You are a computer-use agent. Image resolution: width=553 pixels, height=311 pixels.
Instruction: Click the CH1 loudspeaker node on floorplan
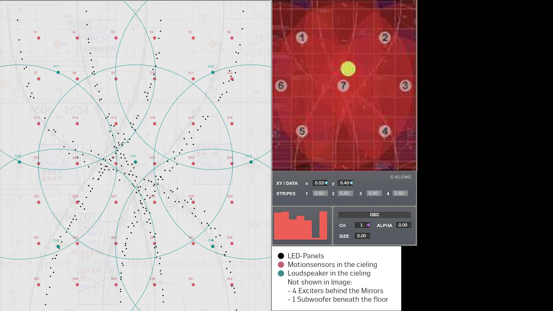(x=58, y=73)
